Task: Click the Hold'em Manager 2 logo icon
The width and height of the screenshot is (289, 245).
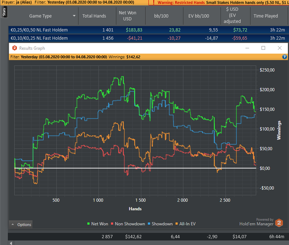Action: [x=279, y=223]
